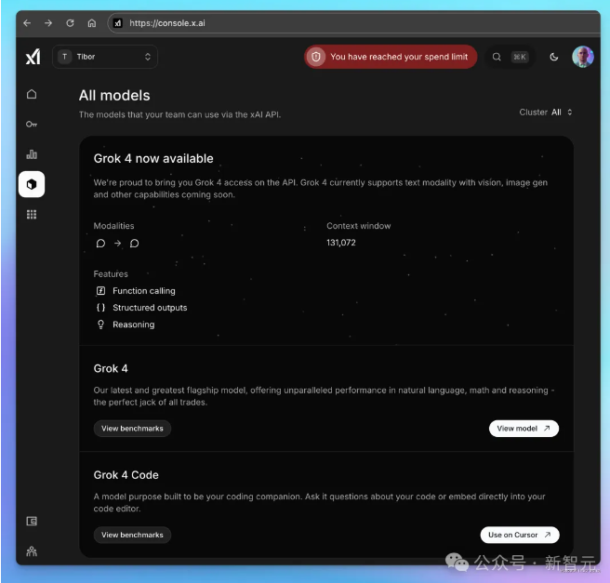Open View model for Grok 4
The image size is (610, 583).
pos(524,429)
